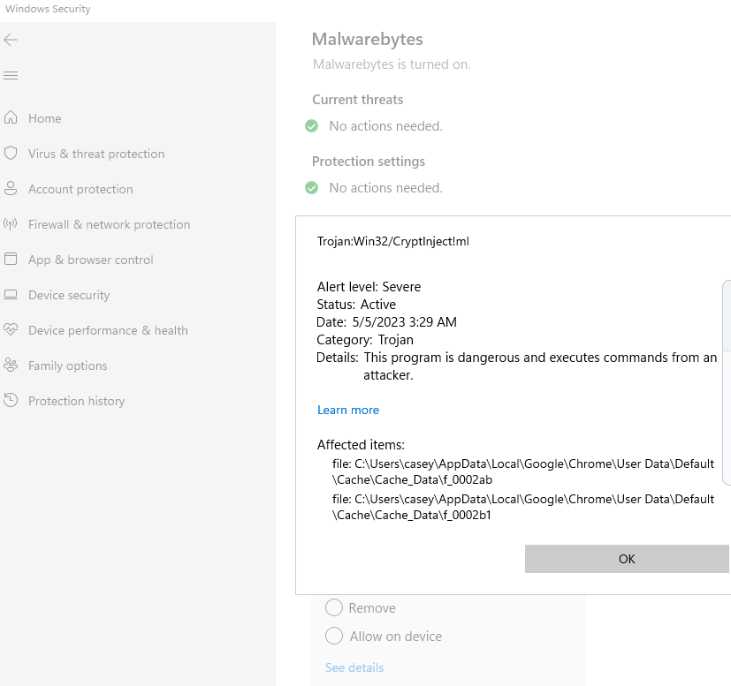Click the Home house icon
731x686 pixels.
[x=11, y=117]
